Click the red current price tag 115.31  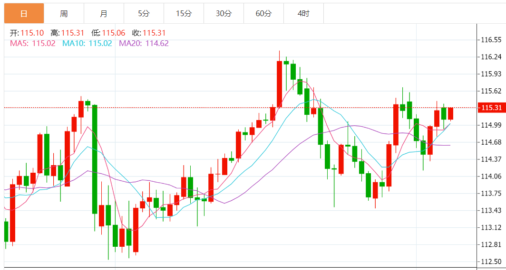tap(491, 108)
